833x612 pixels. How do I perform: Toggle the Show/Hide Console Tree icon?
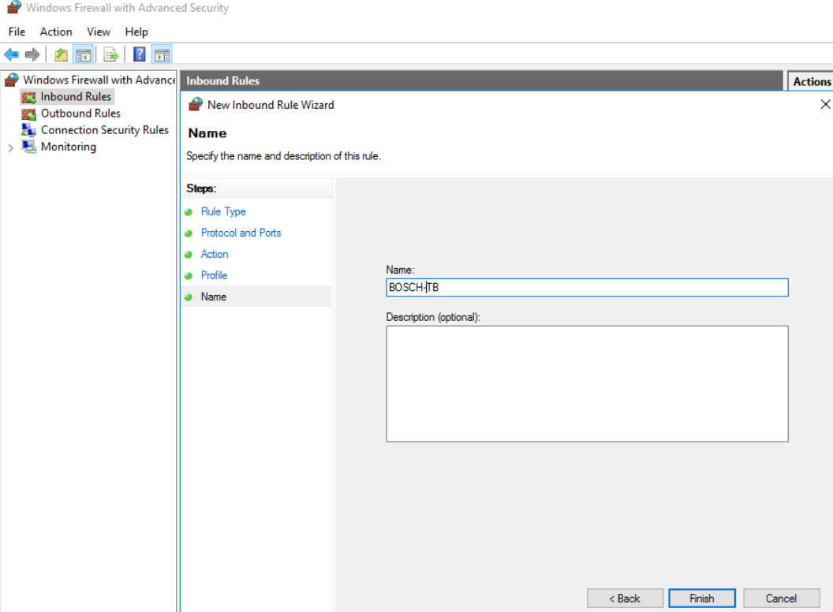coord(83,54)
